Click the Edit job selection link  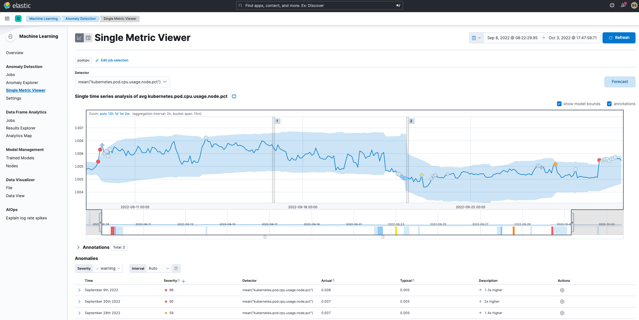pyautogui.click(x=114, y=60)
